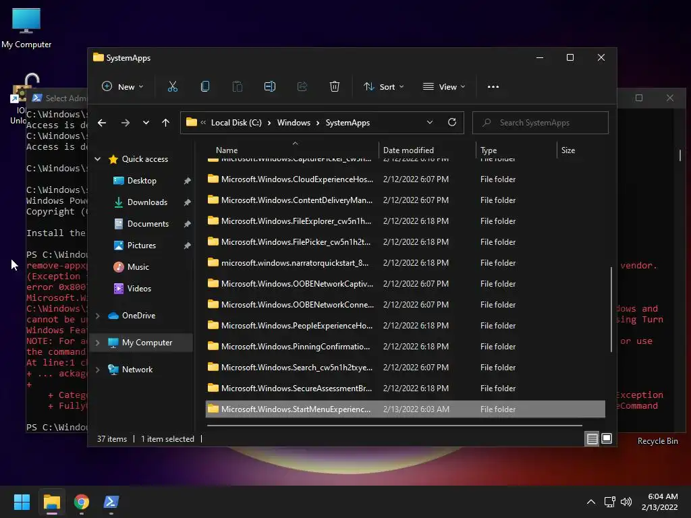Expand the OneDrive tree node
The image size is (691, 518).
(98, 316)
